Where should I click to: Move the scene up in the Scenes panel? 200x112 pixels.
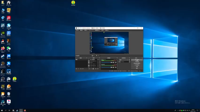pyautogui.click(x=81, y=69)
